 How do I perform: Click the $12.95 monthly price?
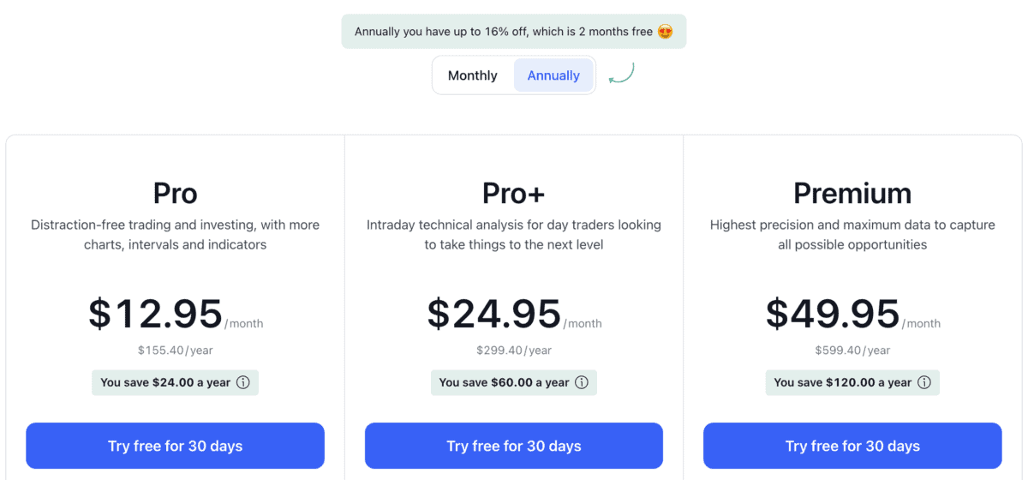click(156, 314)
